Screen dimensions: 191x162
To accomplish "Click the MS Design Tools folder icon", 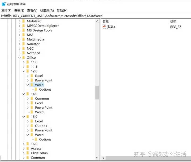I will [24, 30].
